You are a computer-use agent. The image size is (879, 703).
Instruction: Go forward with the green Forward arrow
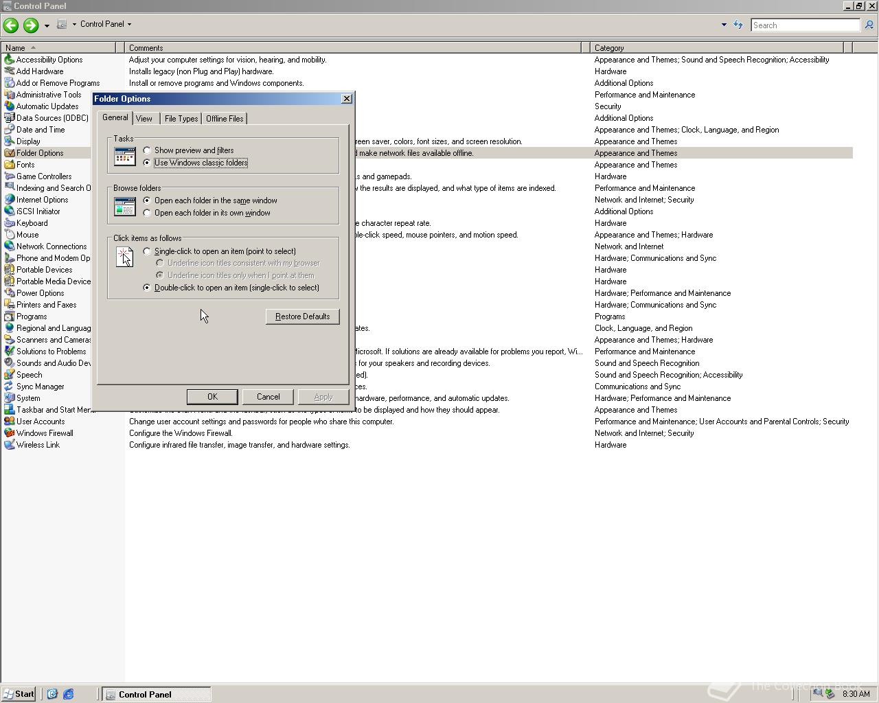[x=30, y=25]
